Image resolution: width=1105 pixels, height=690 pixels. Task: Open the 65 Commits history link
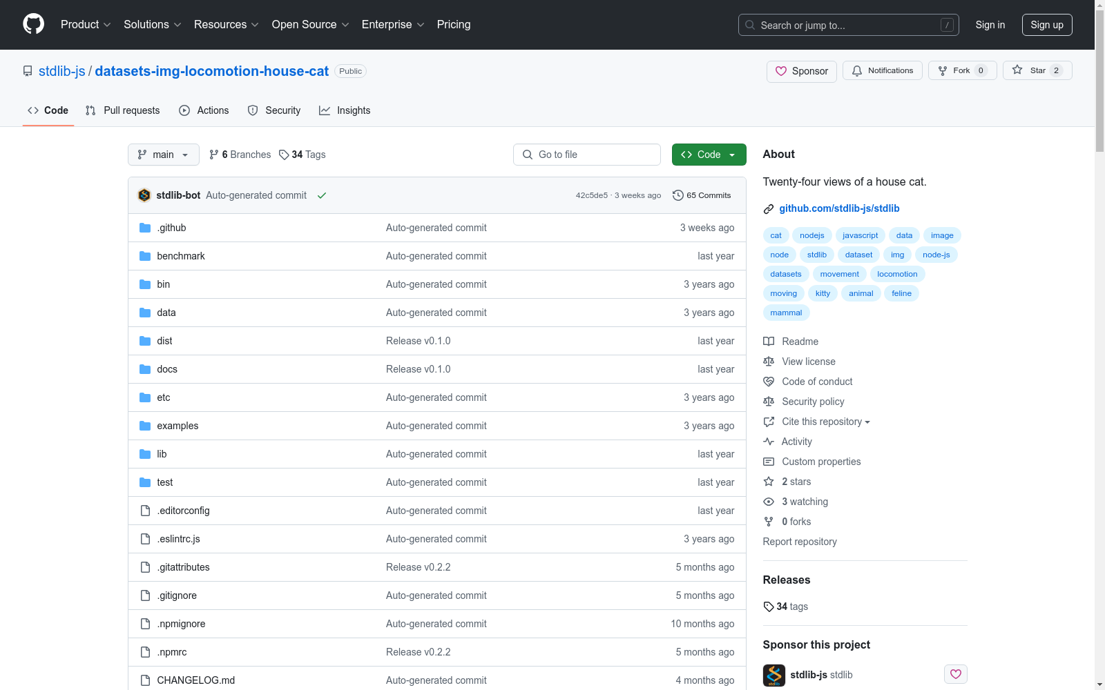pos(702,195)
